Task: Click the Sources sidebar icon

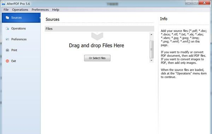Action: click(7, 18)
